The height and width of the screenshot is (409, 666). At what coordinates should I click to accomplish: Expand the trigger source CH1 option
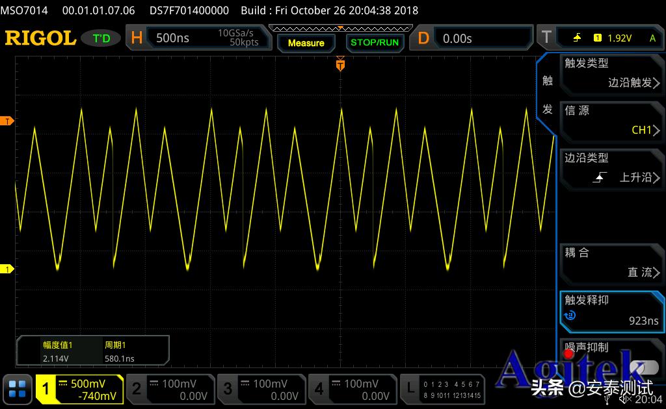coord(611,121)
